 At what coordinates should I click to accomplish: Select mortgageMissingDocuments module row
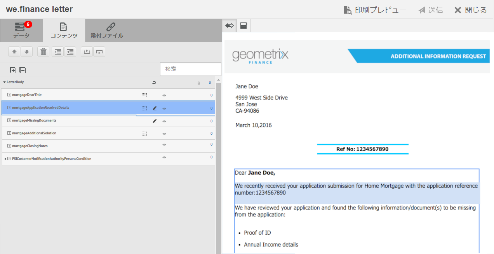point(109,120)
